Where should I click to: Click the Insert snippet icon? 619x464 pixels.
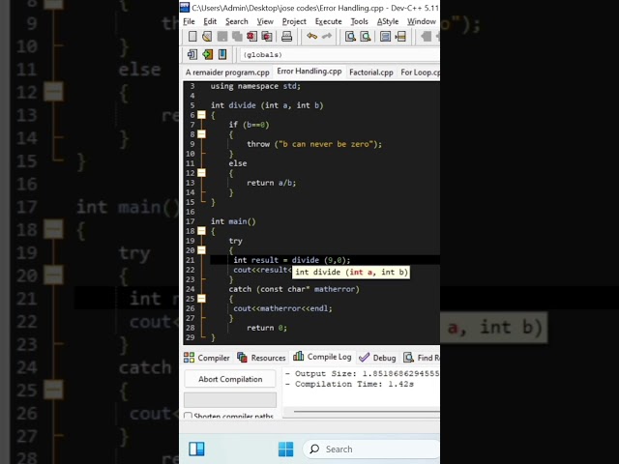point(192,54)
